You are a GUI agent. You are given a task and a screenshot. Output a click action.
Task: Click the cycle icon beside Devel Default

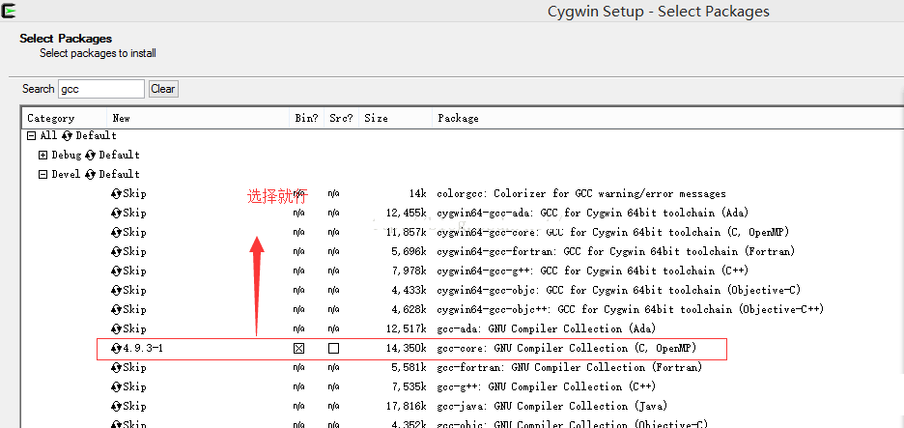pyautogui.click(x=90, y=174)
